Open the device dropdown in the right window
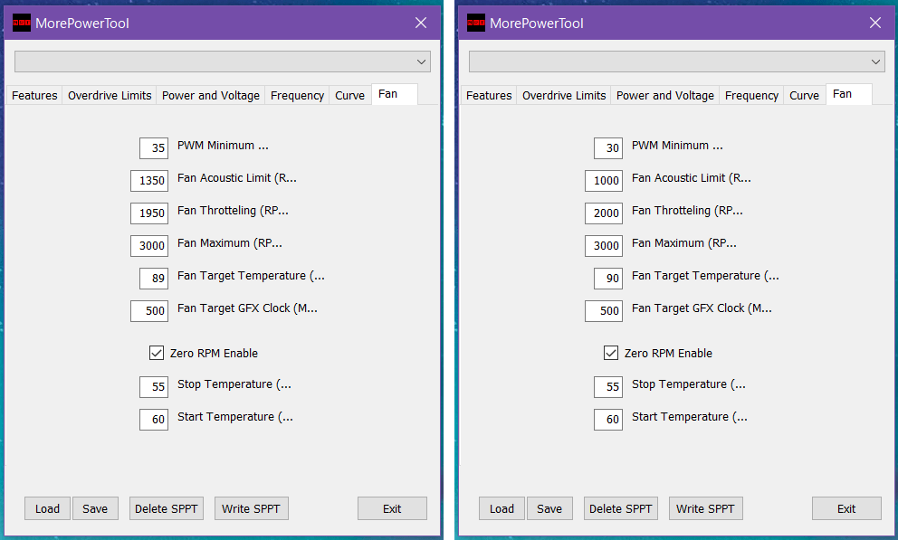898x540 pixels. tap(676, 62)
